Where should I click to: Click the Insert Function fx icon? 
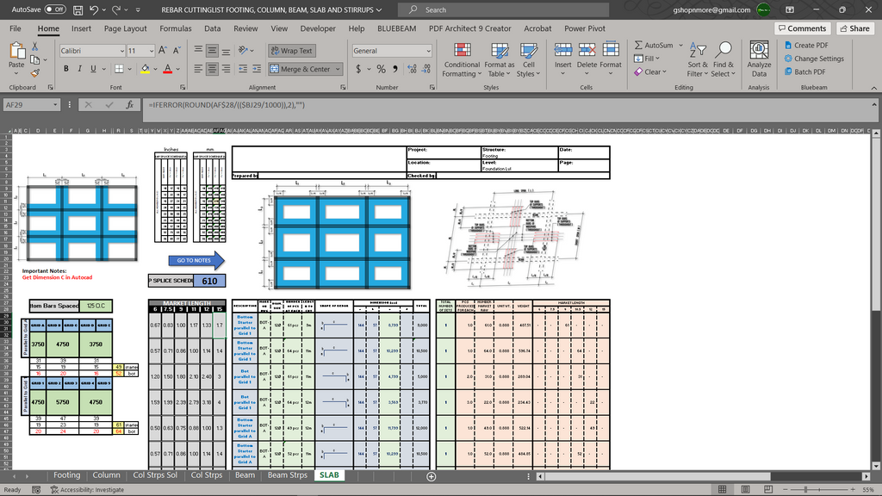(130, 104)
